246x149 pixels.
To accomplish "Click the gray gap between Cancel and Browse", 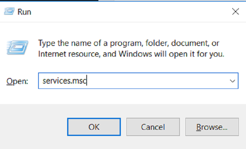I will pos(182,127).
